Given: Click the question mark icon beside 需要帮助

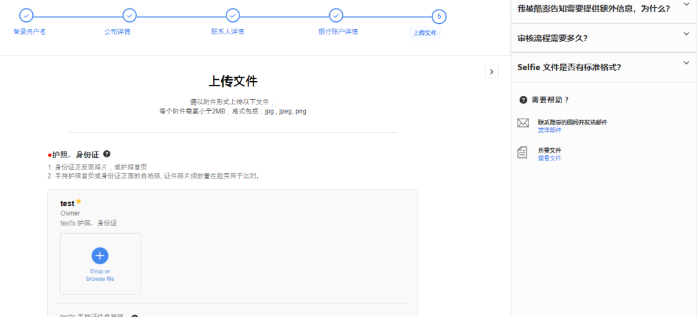Looking at the screenshot, I should click(x=523, y=100).
